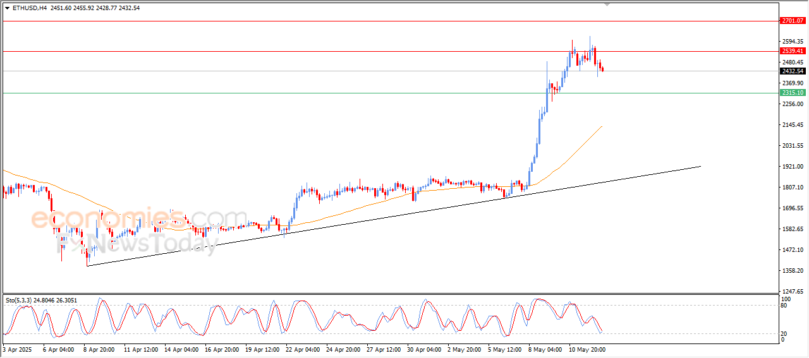Click the 1582.65 price scale value
This screenshot has width=809, height=358.
[x=793, y=229]
